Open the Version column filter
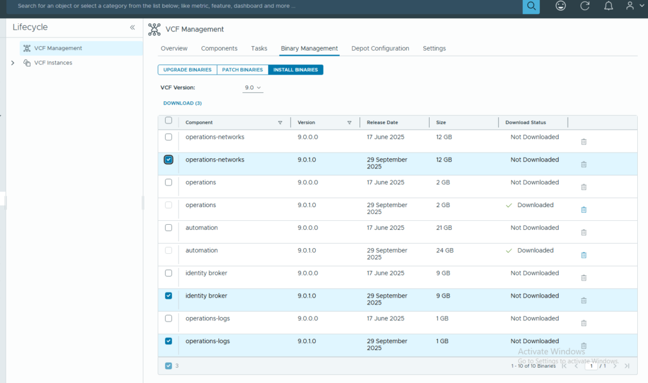This screenshot has height=383, width=648. (349, 123)
